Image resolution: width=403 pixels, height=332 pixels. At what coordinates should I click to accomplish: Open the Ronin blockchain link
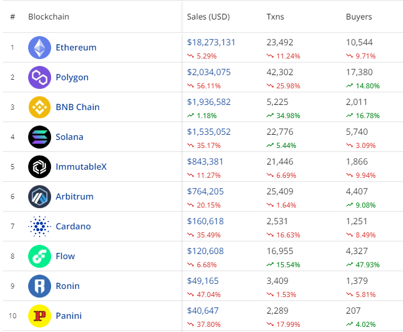pos(68,286)
